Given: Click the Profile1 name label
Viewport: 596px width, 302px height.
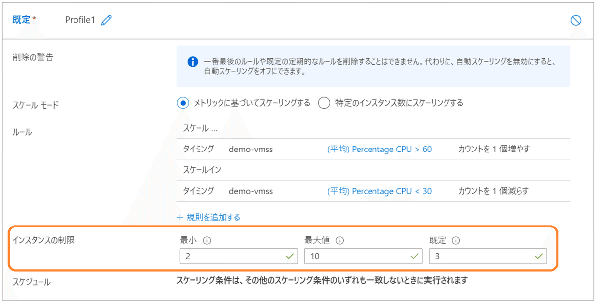Looking at the screenshot, I should point(79,20).
